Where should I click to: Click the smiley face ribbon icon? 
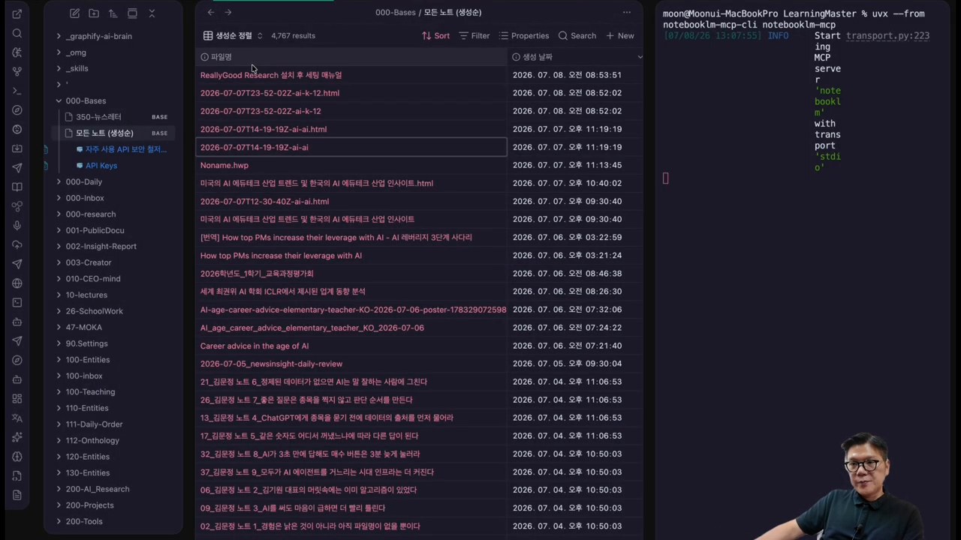tap(17, 129)
